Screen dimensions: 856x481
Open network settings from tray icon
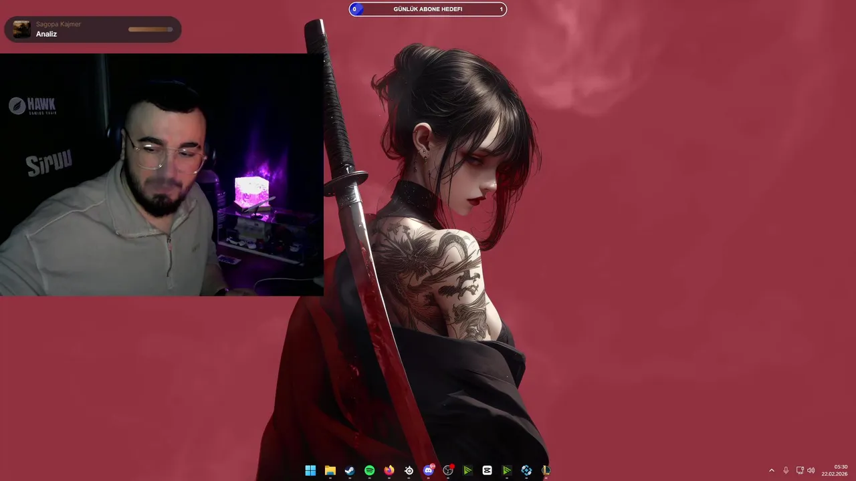(x=800, y=470)
